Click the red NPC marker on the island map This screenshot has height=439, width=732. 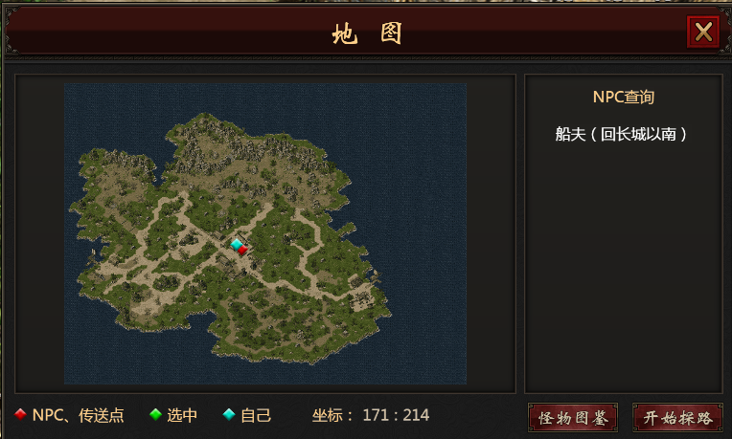pos(242,251)
